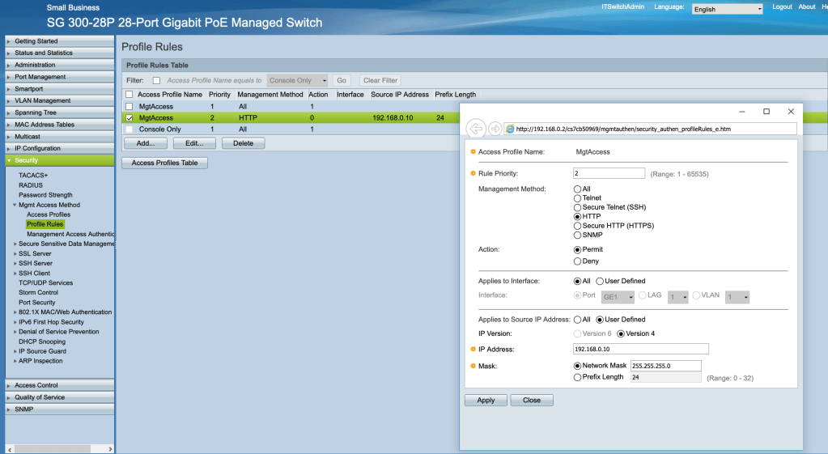This screenshot has width=828, height=454.
Task: Click the Logout link
Action: point(782,6)
